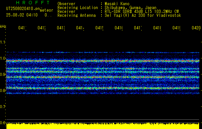Image resolution: width=202 pixels, height=129 pixels.
Task: Click the 'meteor' label under the filename
Action: 47,10
